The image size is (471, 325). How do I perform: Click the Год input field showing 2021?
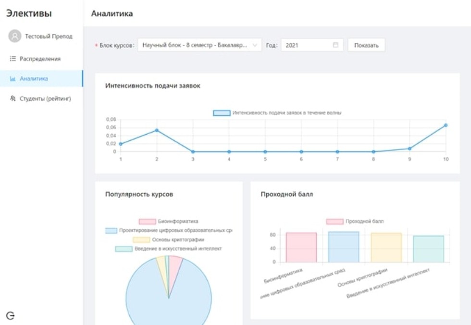pos(307,45)
